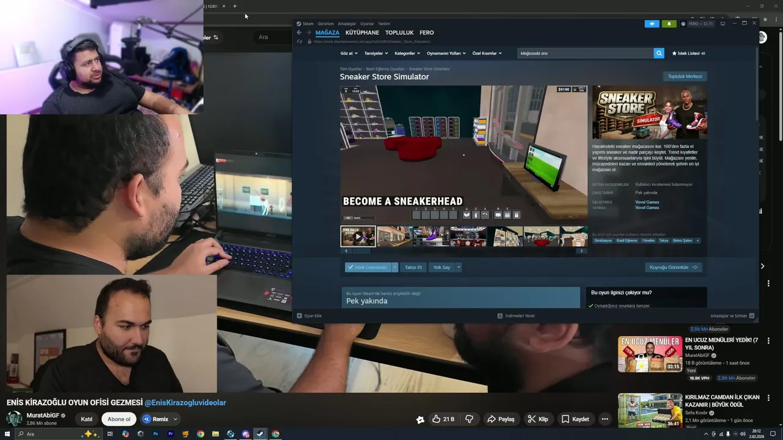Screen dimensions: 783x440
Task: Expand the İstek Listesinde dropdown arrow
Action: click(395, 267)
